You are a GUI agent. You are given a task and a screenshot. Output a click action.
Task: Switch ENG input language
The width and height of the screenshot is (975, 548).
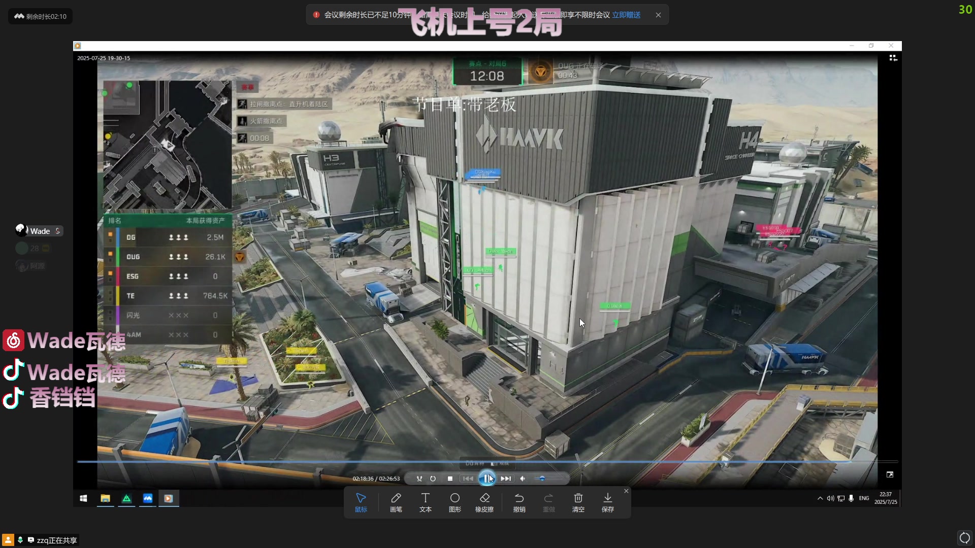tap(864, 498)
